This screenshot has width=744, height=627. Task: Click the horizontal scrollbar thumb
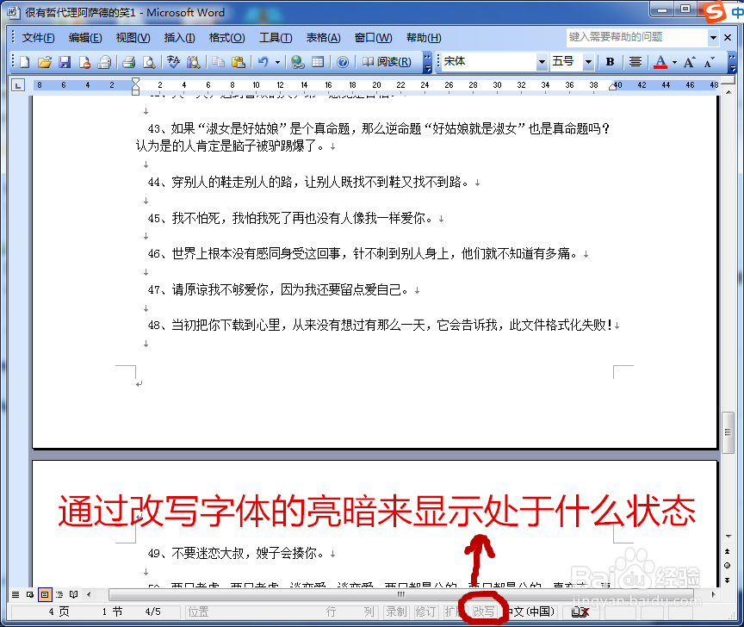(400, 594)
